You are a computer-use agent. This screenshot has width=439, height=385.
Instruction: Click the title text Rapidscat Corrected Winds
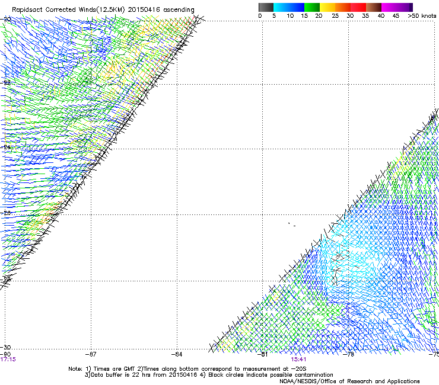54,9
